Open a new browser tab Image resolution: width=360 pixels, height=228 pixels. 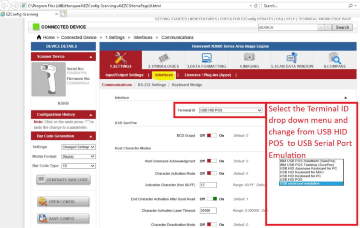(63, 14)
